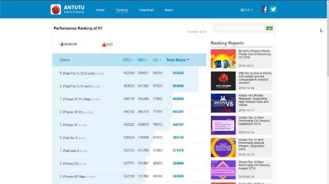Image resolution: width=329 pixels, height=184 pixels.
Task: Click the AnTuTu benchmark logo
Action: (68, 10)
